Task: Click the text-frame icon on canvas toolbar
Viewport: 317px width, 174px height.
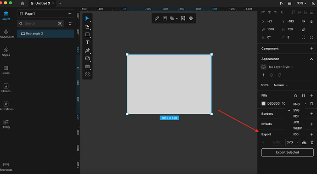Action: tap(165, 18)
